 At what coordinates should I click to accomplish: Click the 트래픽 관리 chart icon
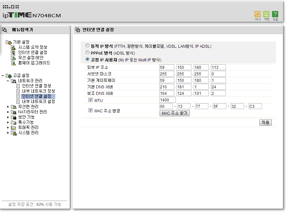(x=14, y=128)
